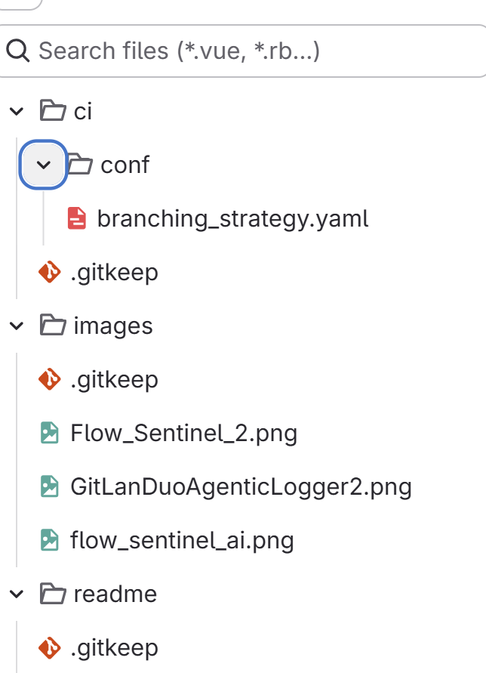This screenshot has height=673, width=486.
Task: Collapse the conf folder chevron
Action: [43, 164]
